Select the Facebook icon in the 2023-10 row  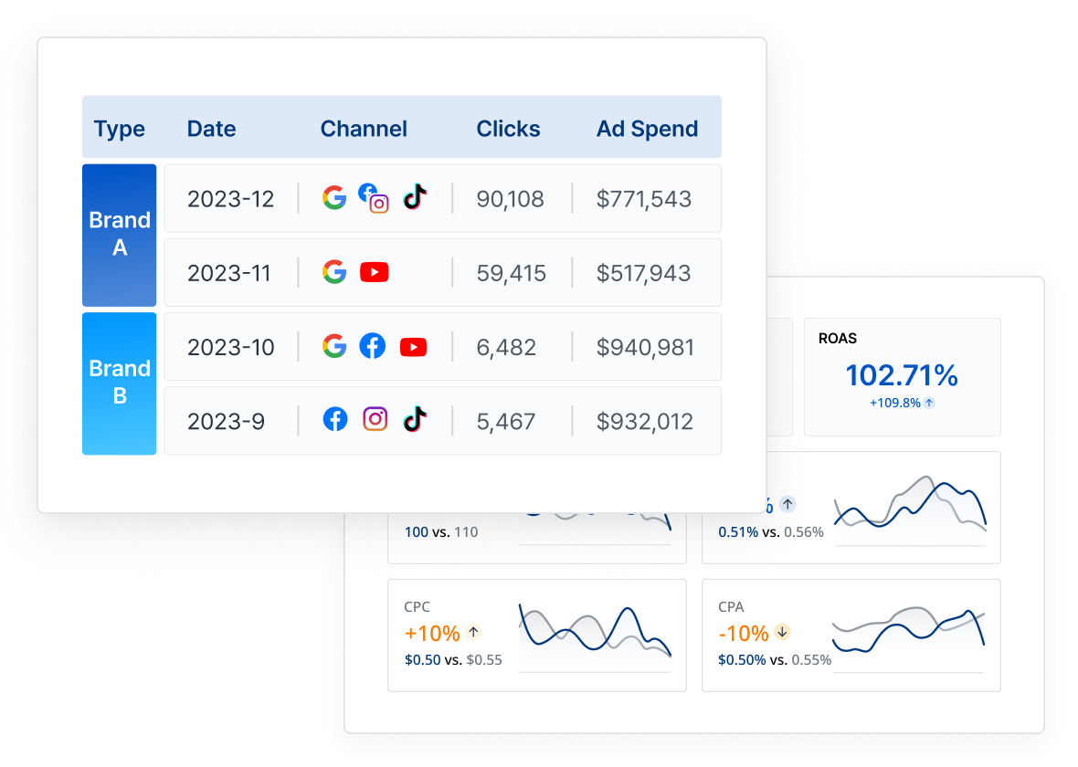[x=373, y=346]
